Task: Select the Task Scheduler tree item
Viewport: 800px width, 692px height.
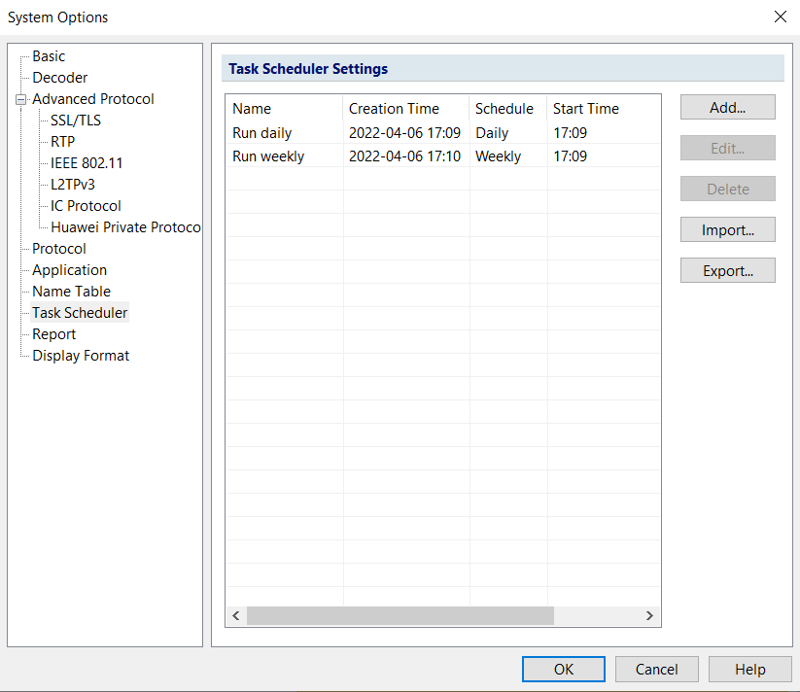Action: coord(80,313)
